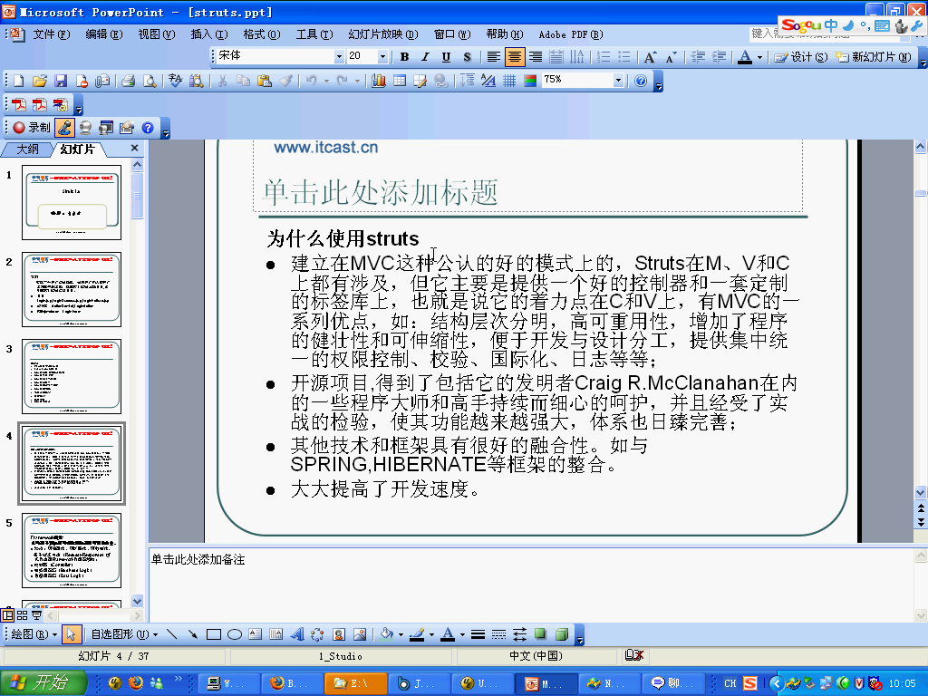Viewport: 928px width, 696px height.
Task: Click the Print icon
Action: [x=129, y=81]
